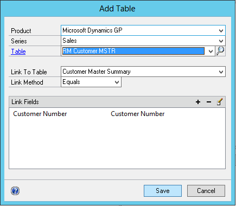Expand the Product dropdown arrow
The height and width of the screenshot is (206, 236).
[x=221, y=30]
